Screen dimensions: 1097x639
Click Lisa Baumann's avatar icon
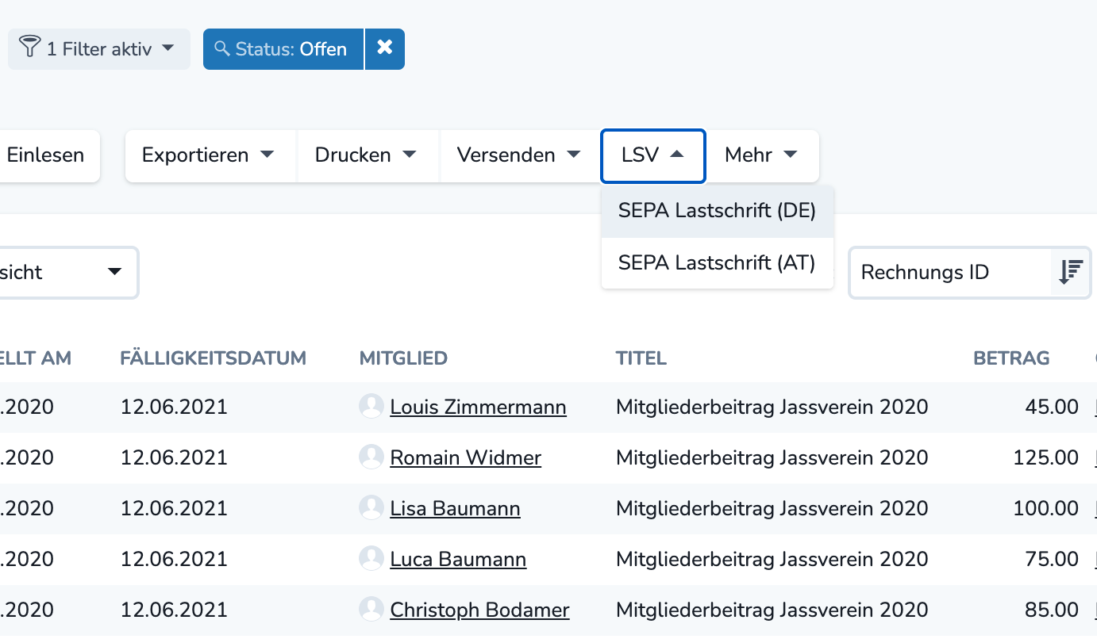371,507
